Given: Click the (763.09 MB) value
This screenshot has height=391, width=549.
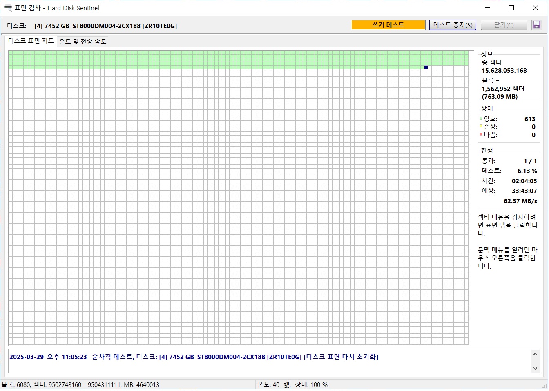Looking at the screenshot, I should click(x=500, y=97).
